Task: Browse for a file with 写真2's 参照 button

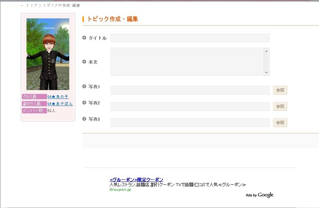Action: tap(280, 107)
